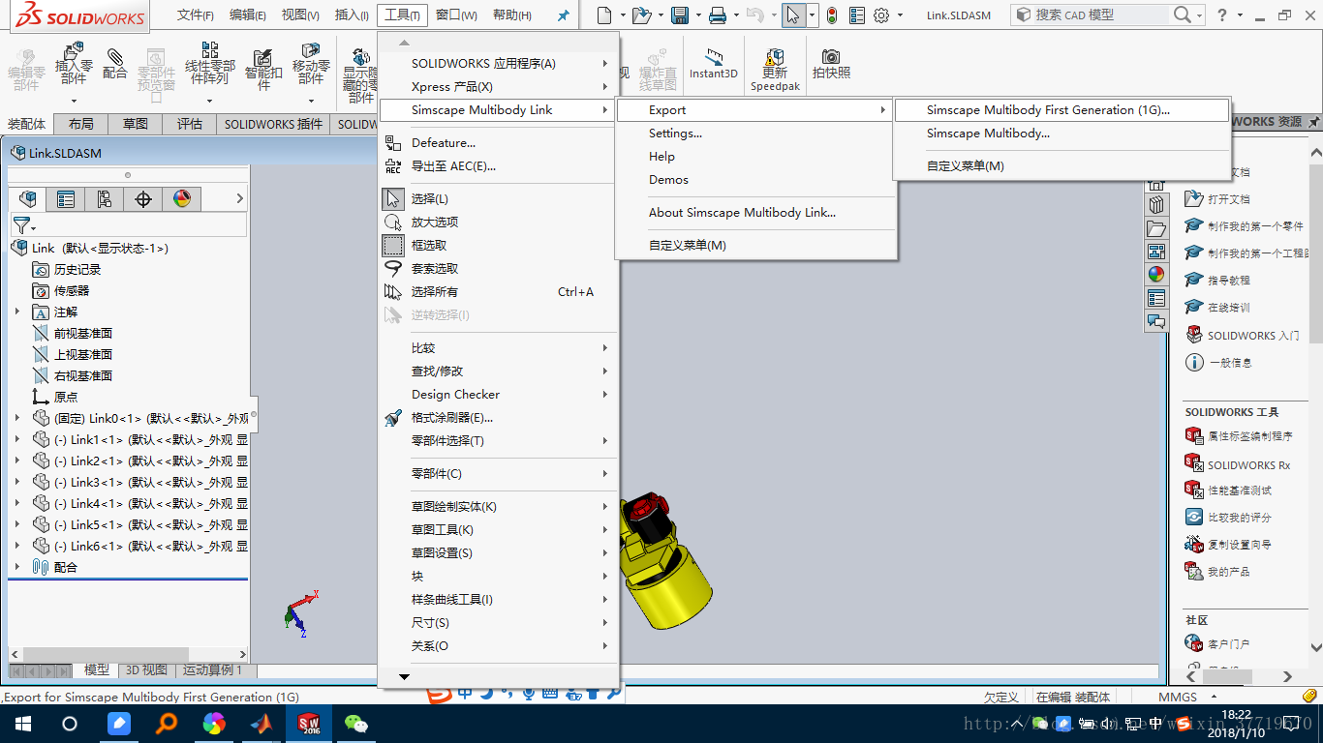Open the search box dropdown arrow
1323x743 pixels.
(x=1198, y=15)
